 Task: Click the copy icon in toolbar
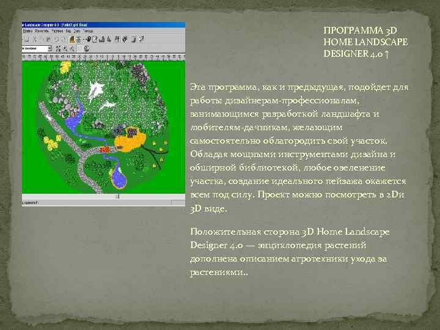[42, 40]
